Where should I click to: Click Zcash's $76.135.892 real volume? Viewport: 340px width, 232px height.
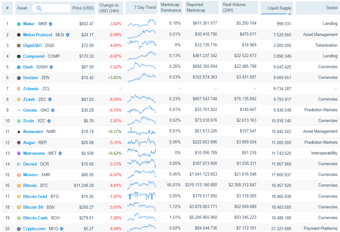pos(245,99)
